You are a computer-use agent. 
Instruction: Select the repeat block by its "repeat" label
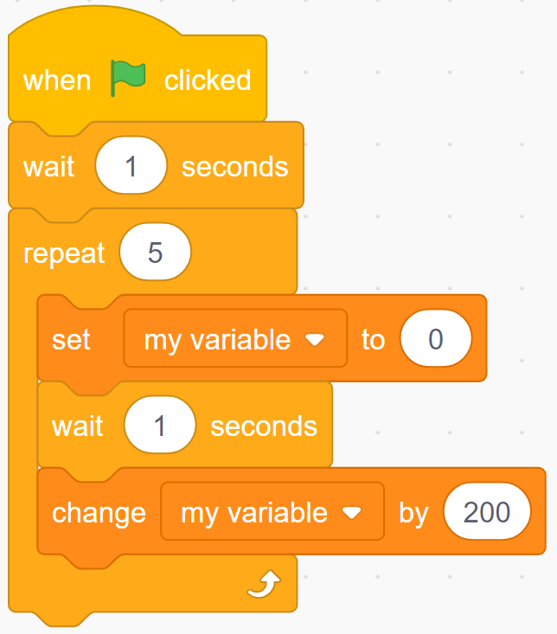tap(64, 253)
